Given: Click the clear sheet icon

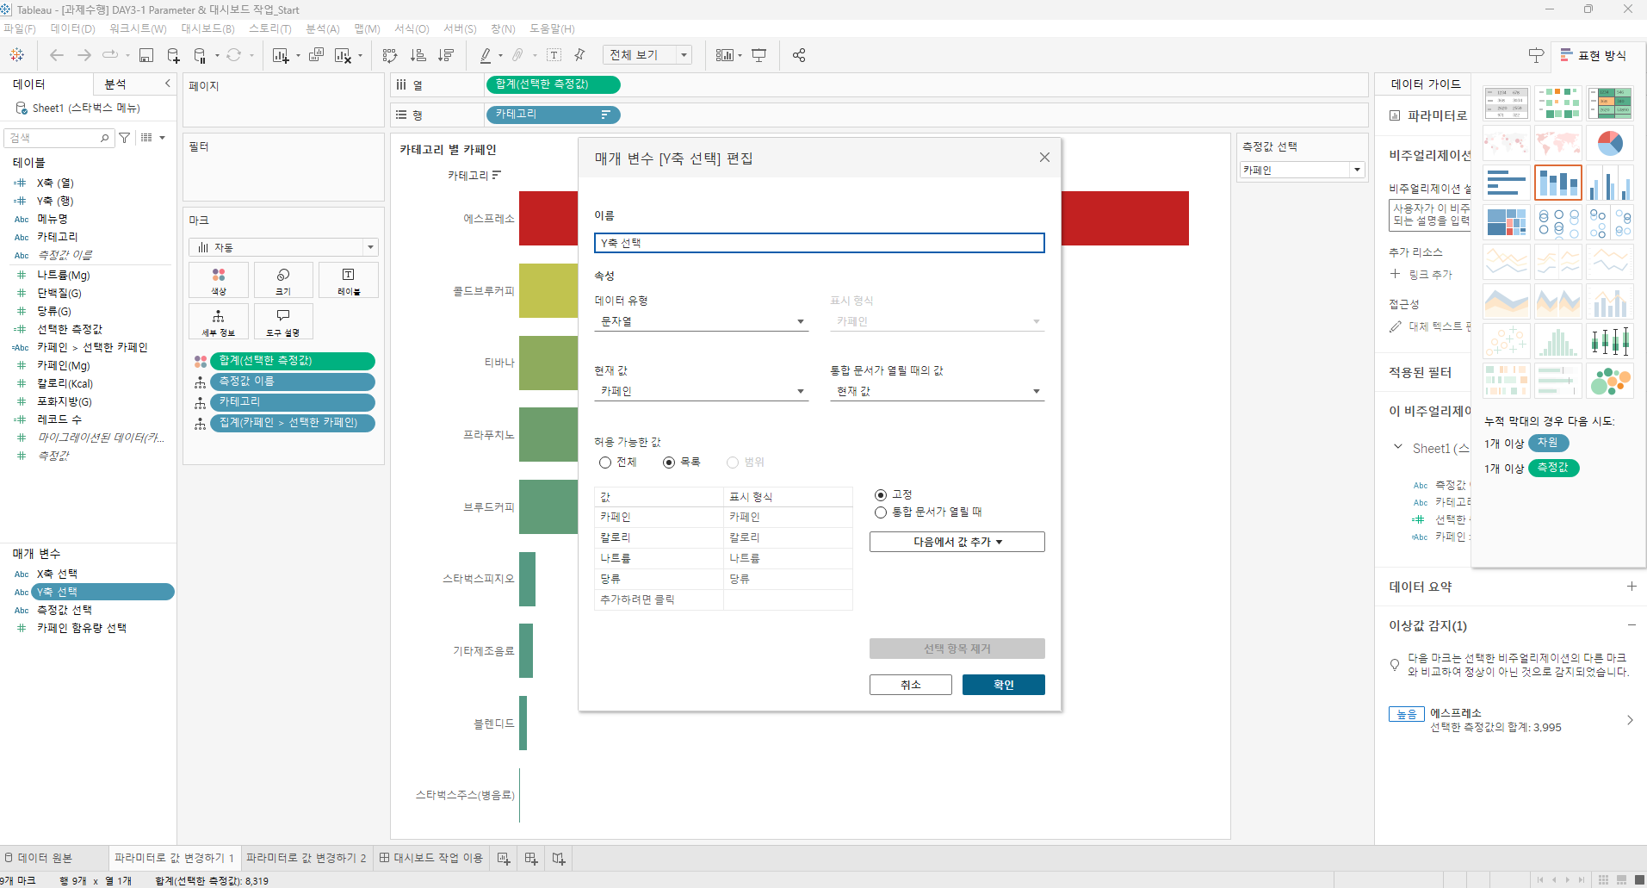Looking at the screenshot, I should [x=343, y=55].
